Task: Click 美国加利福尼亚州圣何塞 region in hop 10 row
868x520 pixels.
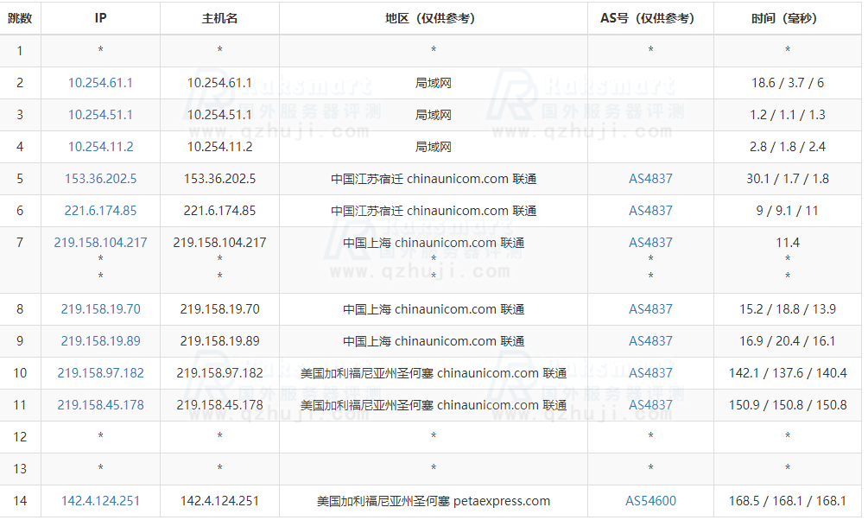Action: coord(434,373)
